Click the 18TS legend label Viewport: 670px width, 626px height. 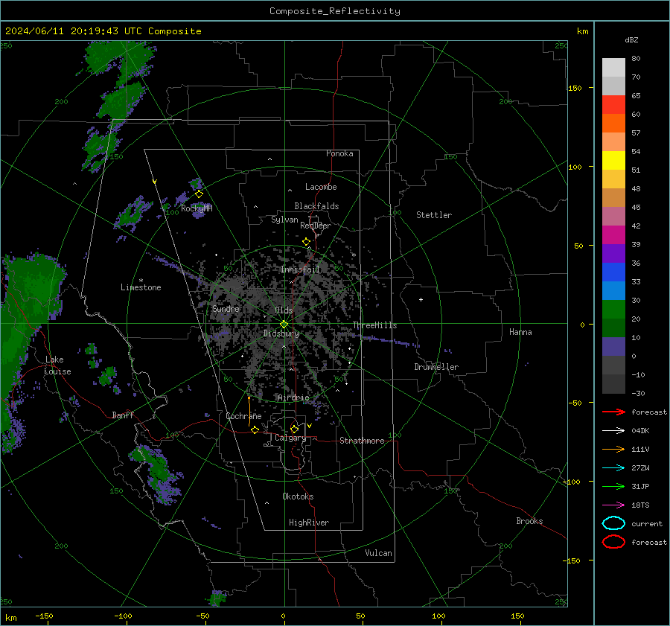pyautogui.click(x=640, y=505)
